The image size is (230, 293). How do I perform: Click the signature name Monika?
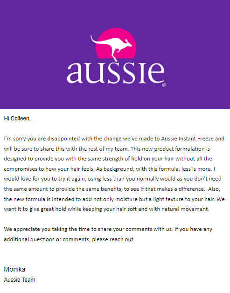point(14,269)
